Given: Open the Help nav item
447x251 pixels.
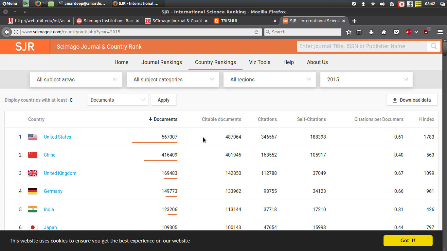Looking at the screenshot, I should coord(289,62).
